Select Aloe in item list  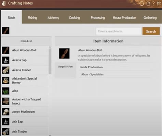[15, 91]
